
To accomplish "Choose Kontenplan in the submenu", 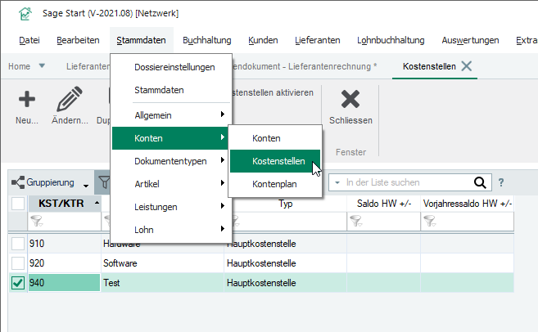I will [275, 184].
